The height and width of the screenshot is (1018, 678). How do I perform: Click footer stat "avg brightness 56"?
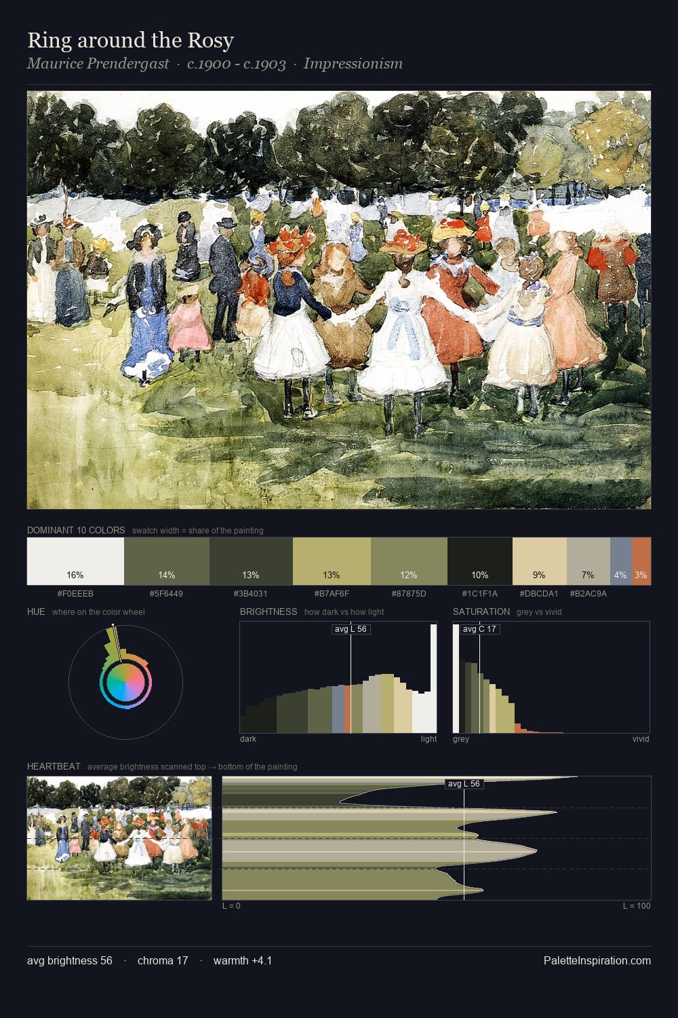click(70, 960)
